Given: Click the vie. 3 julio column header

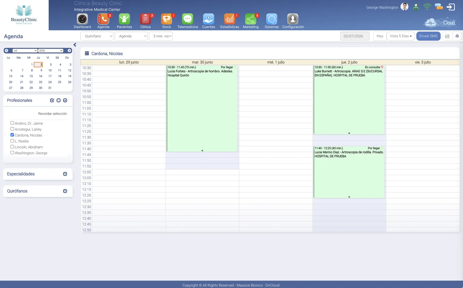Looking at the screenshot, I should click(423, 62).
